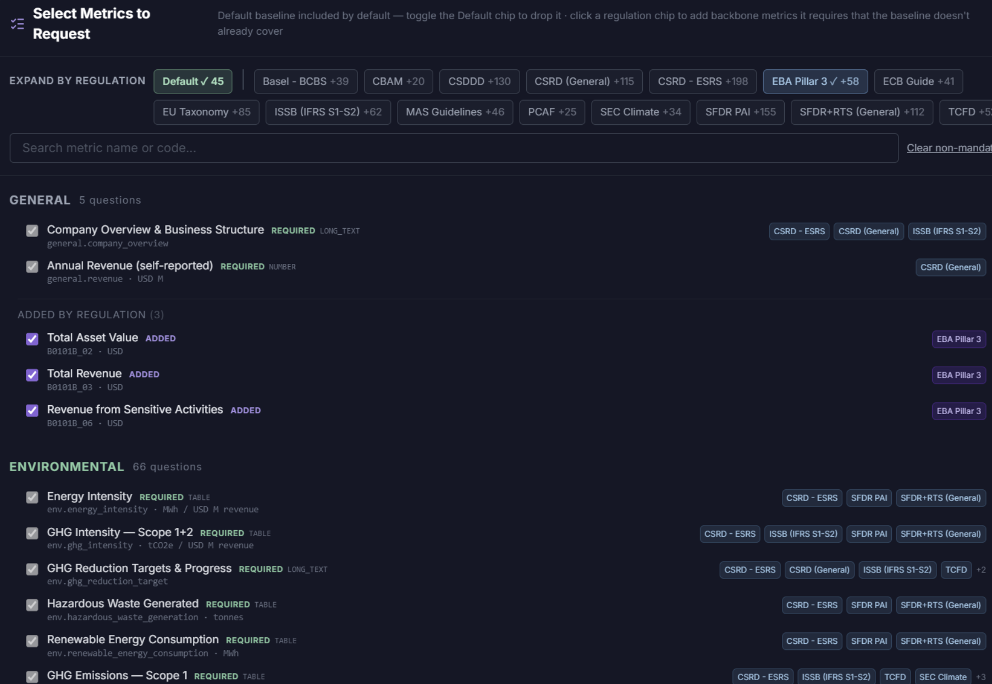Viewport: 992px width, 684px height.
Task: Click the '66 questions' count label
Action: (x=167, y=467)
